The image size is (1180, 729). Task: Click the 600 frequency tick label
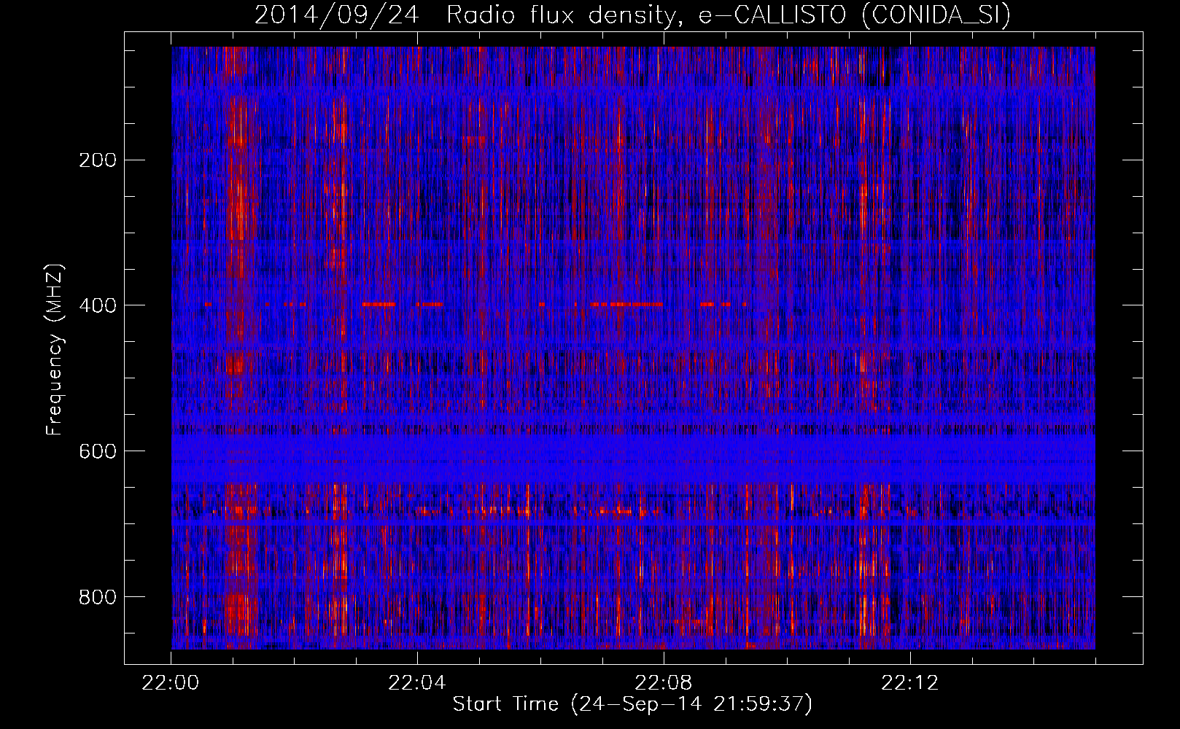[x=97, y=451]
